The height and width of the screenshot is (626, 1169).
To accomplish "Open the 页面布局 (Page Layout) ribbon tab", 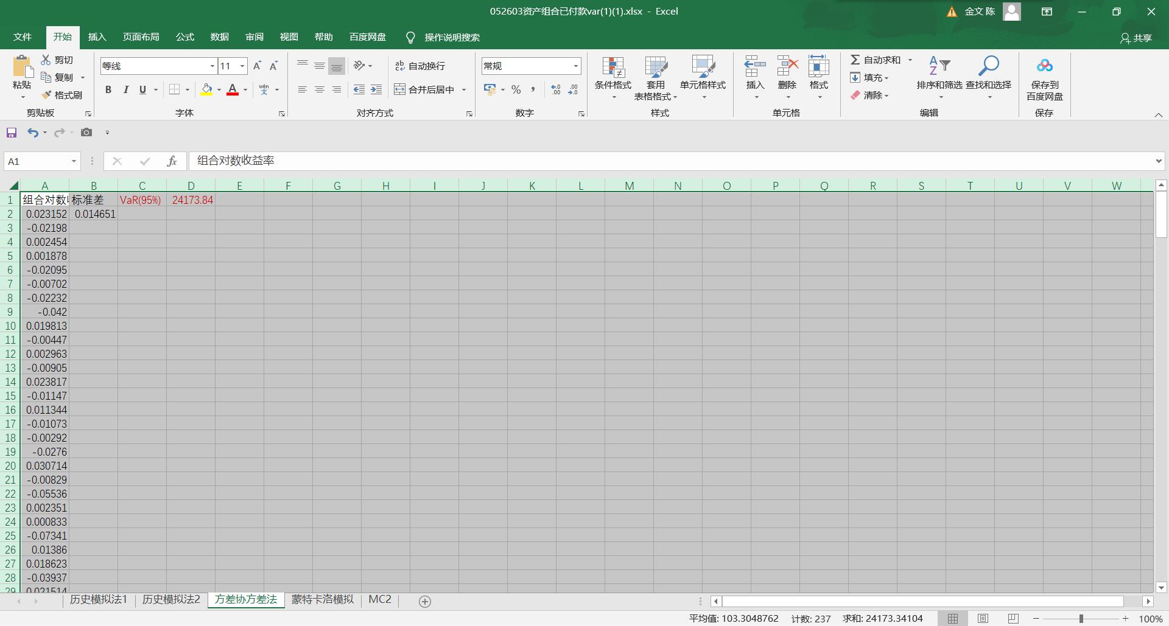I will pos(141,37).
